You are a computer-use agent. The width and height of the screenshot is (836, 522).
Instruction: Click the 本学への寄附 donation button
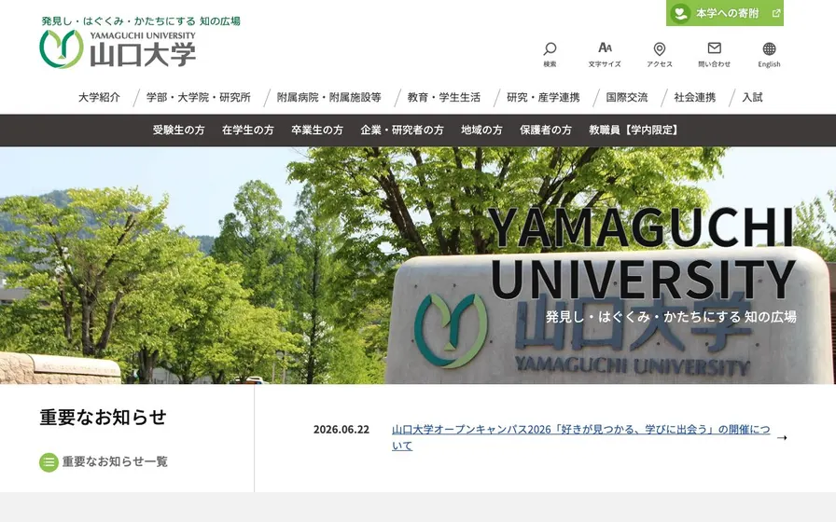click(725, 13)
